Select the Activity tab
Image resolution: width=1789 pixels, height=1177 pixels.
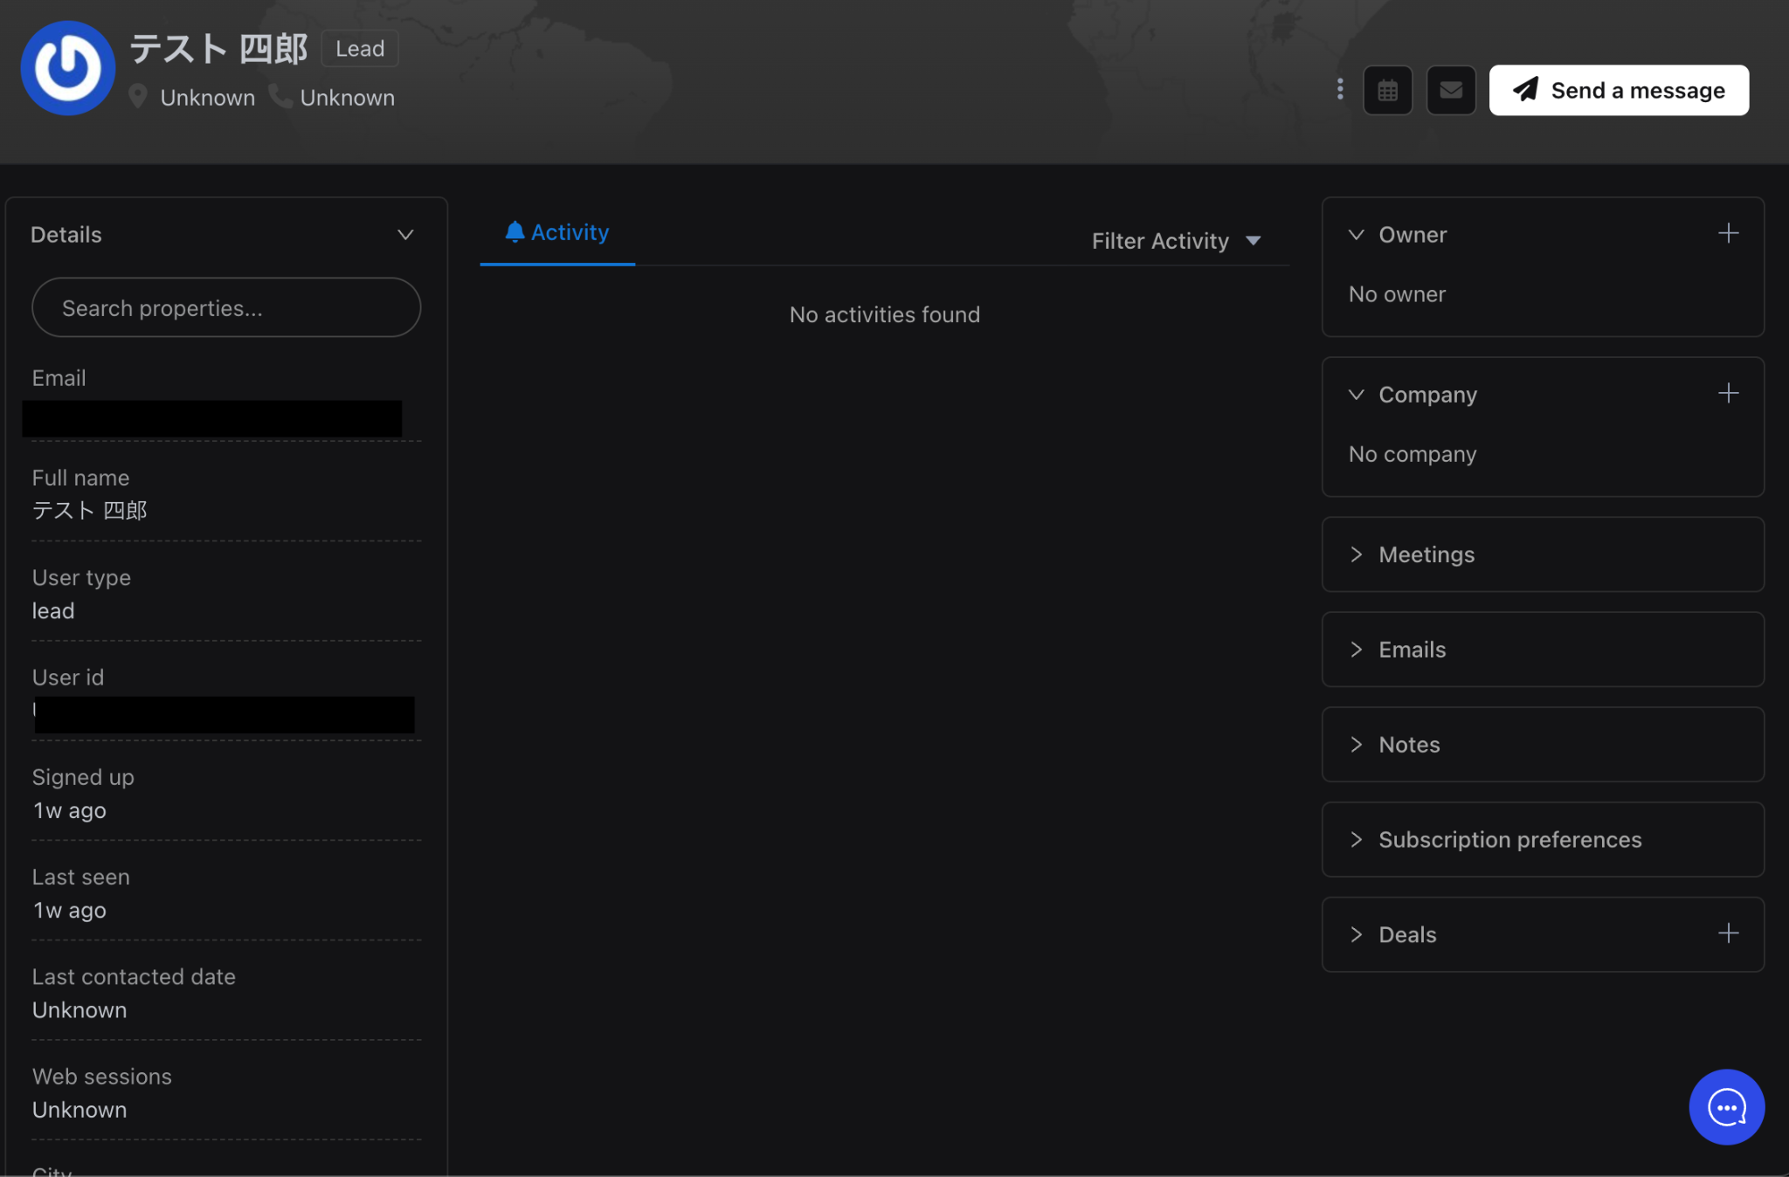click(557, 232)
